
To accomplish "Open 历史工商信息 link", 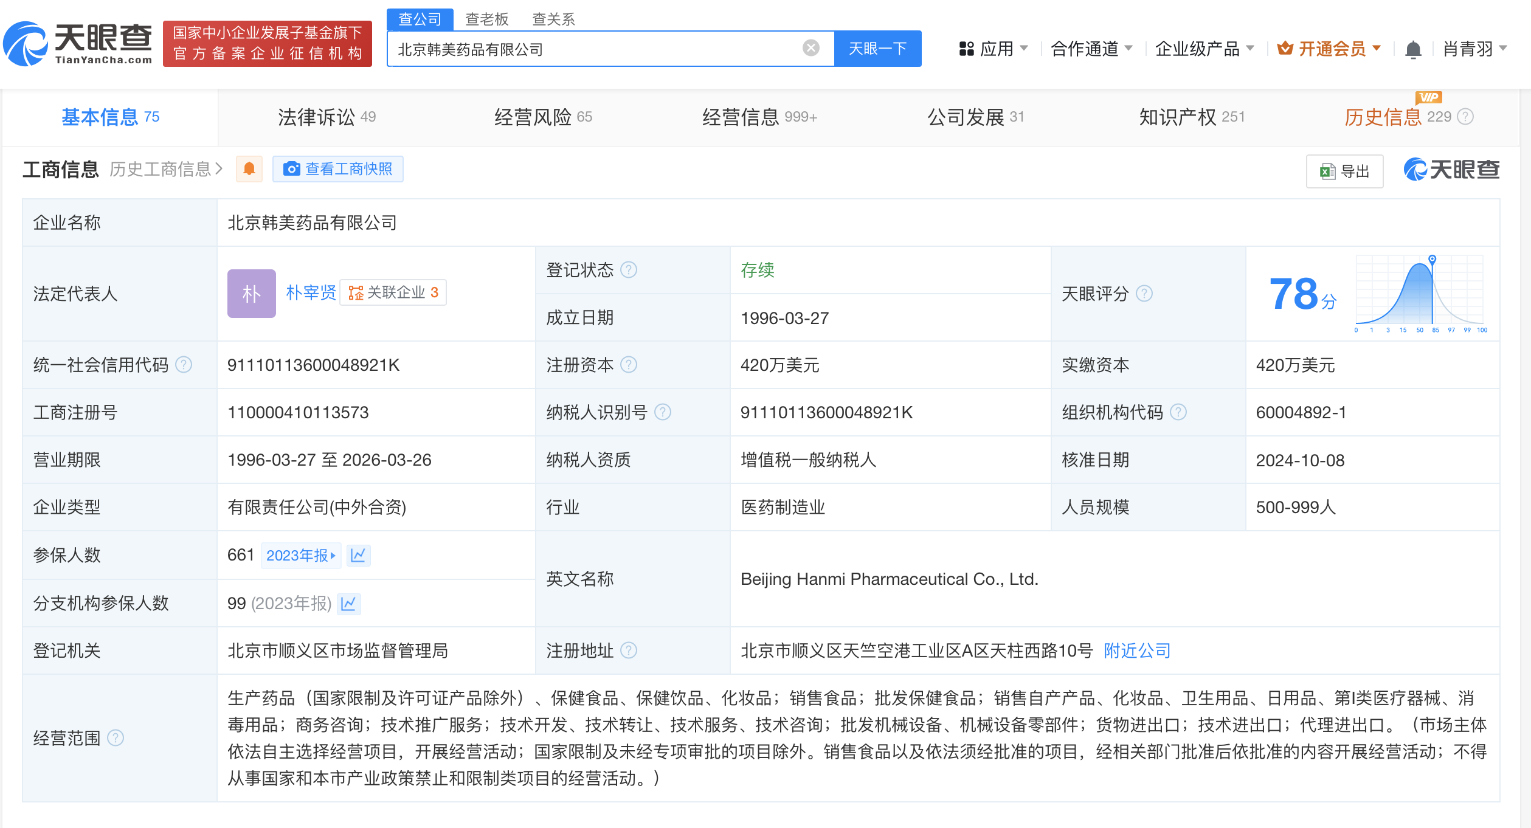I will pyautogui.click(x=167, y=169).
